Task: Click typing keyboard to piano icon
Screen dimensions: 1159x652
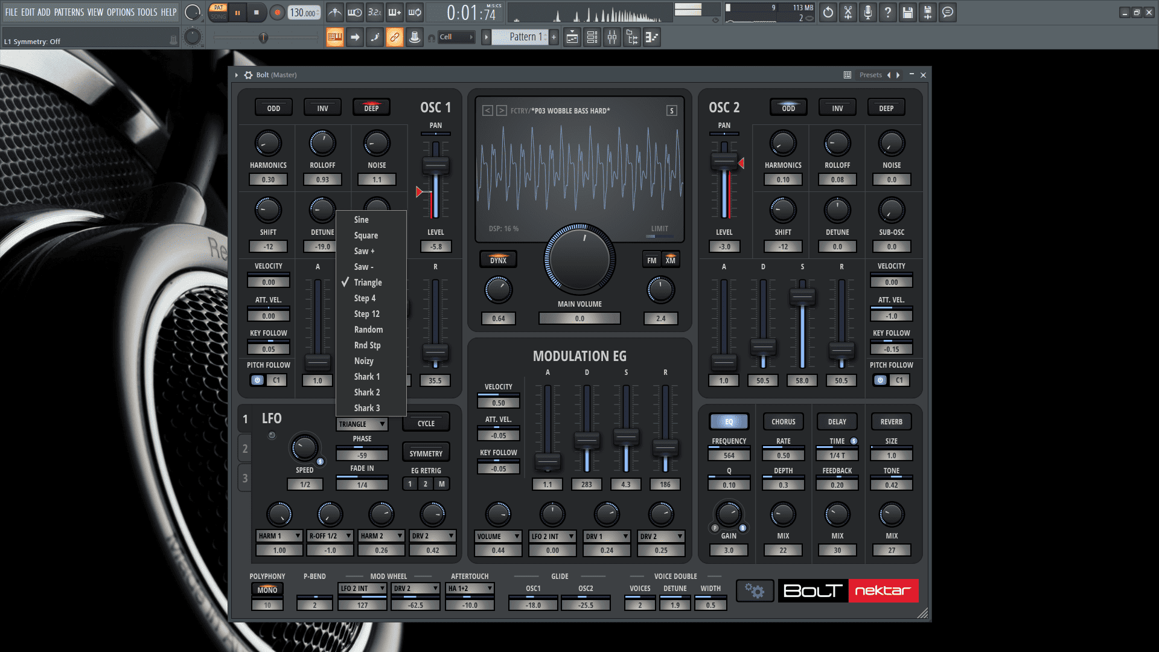Action: click(x=335, y=37)
